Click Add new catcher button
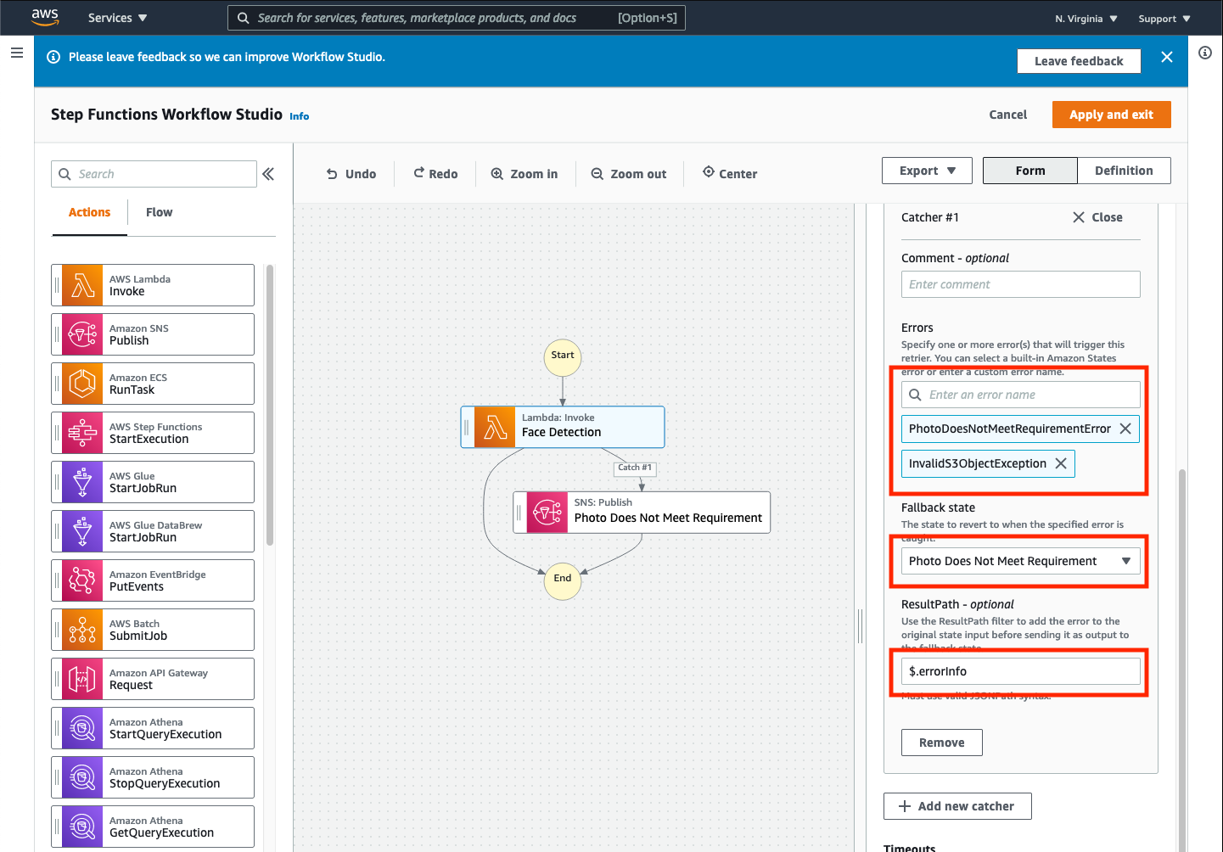Screen dimensions: 1223x852 957,806
